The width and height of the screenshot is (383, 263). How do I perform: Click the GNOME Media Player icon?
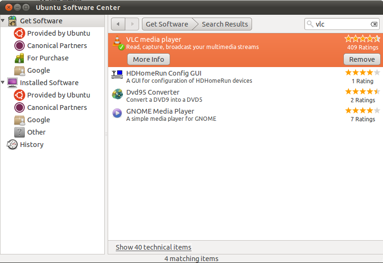click(x=117, y=113)
